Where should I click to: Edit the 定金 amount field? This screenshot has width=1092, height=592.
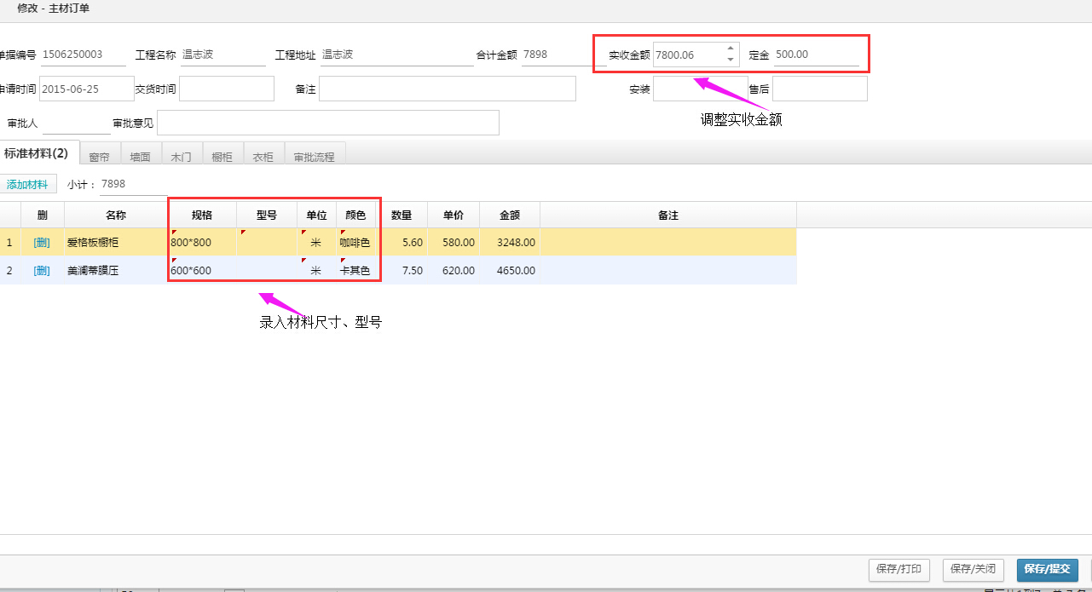[x=816, y=55]
